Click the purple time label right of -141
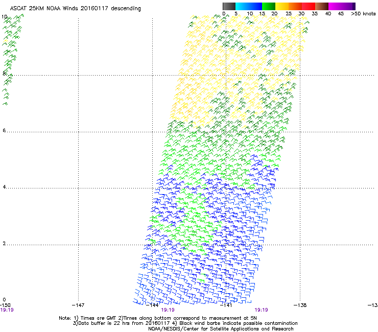The width and height of the screenshot is (378, 332). [x=262, y=310]
